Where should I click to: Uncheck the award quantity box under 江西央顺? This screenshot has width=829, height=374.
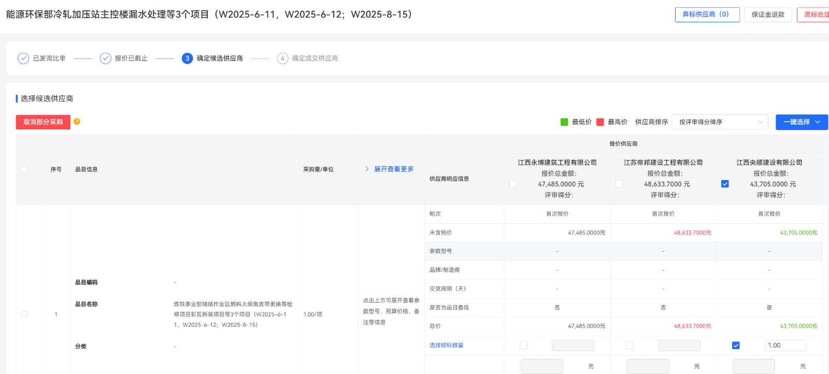[736, 346]
